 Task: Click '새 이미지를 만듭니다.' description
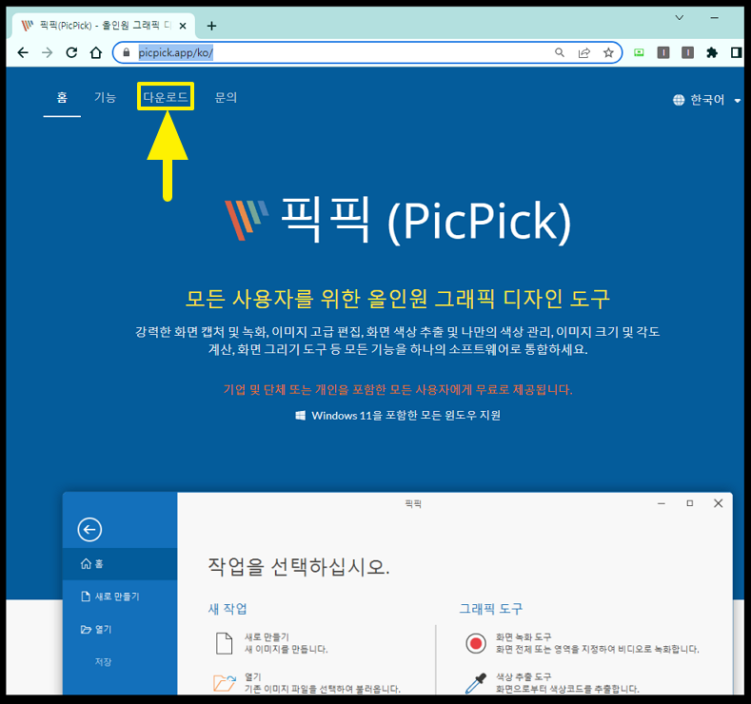(x=286, y=650)
